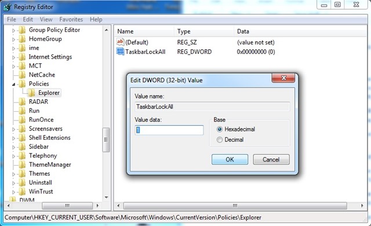Click the Run folder icon
This screenshot has height=226, width=371.
point(22,111)
